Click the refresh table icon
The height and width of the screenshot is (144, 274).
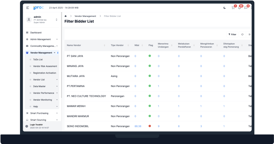(242, 34)
